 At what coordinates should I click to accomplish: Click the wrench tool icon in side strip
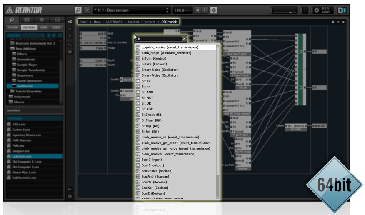coord(70,45)
